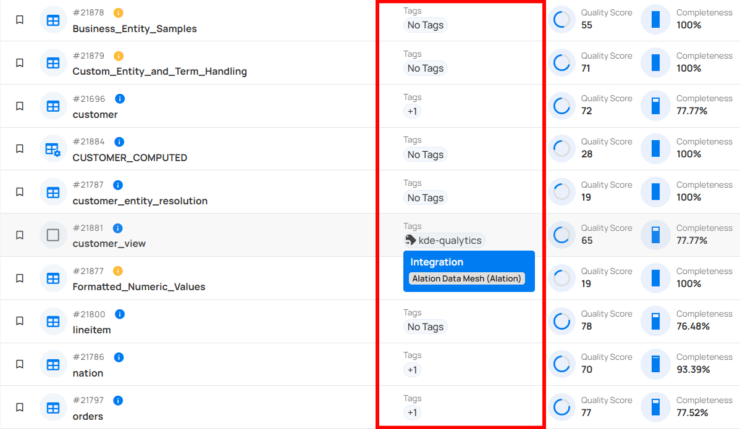Toggle the bookmark for lineitem
The width and height of the screenshot is (740, 429).
pyautogui.click(x=19, y=321)
